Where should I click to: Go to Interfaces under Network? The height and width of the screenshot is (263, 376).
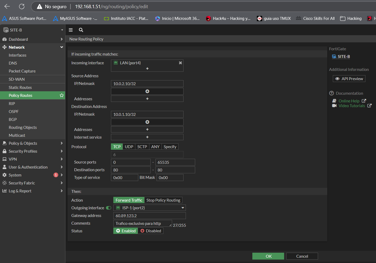17,55
